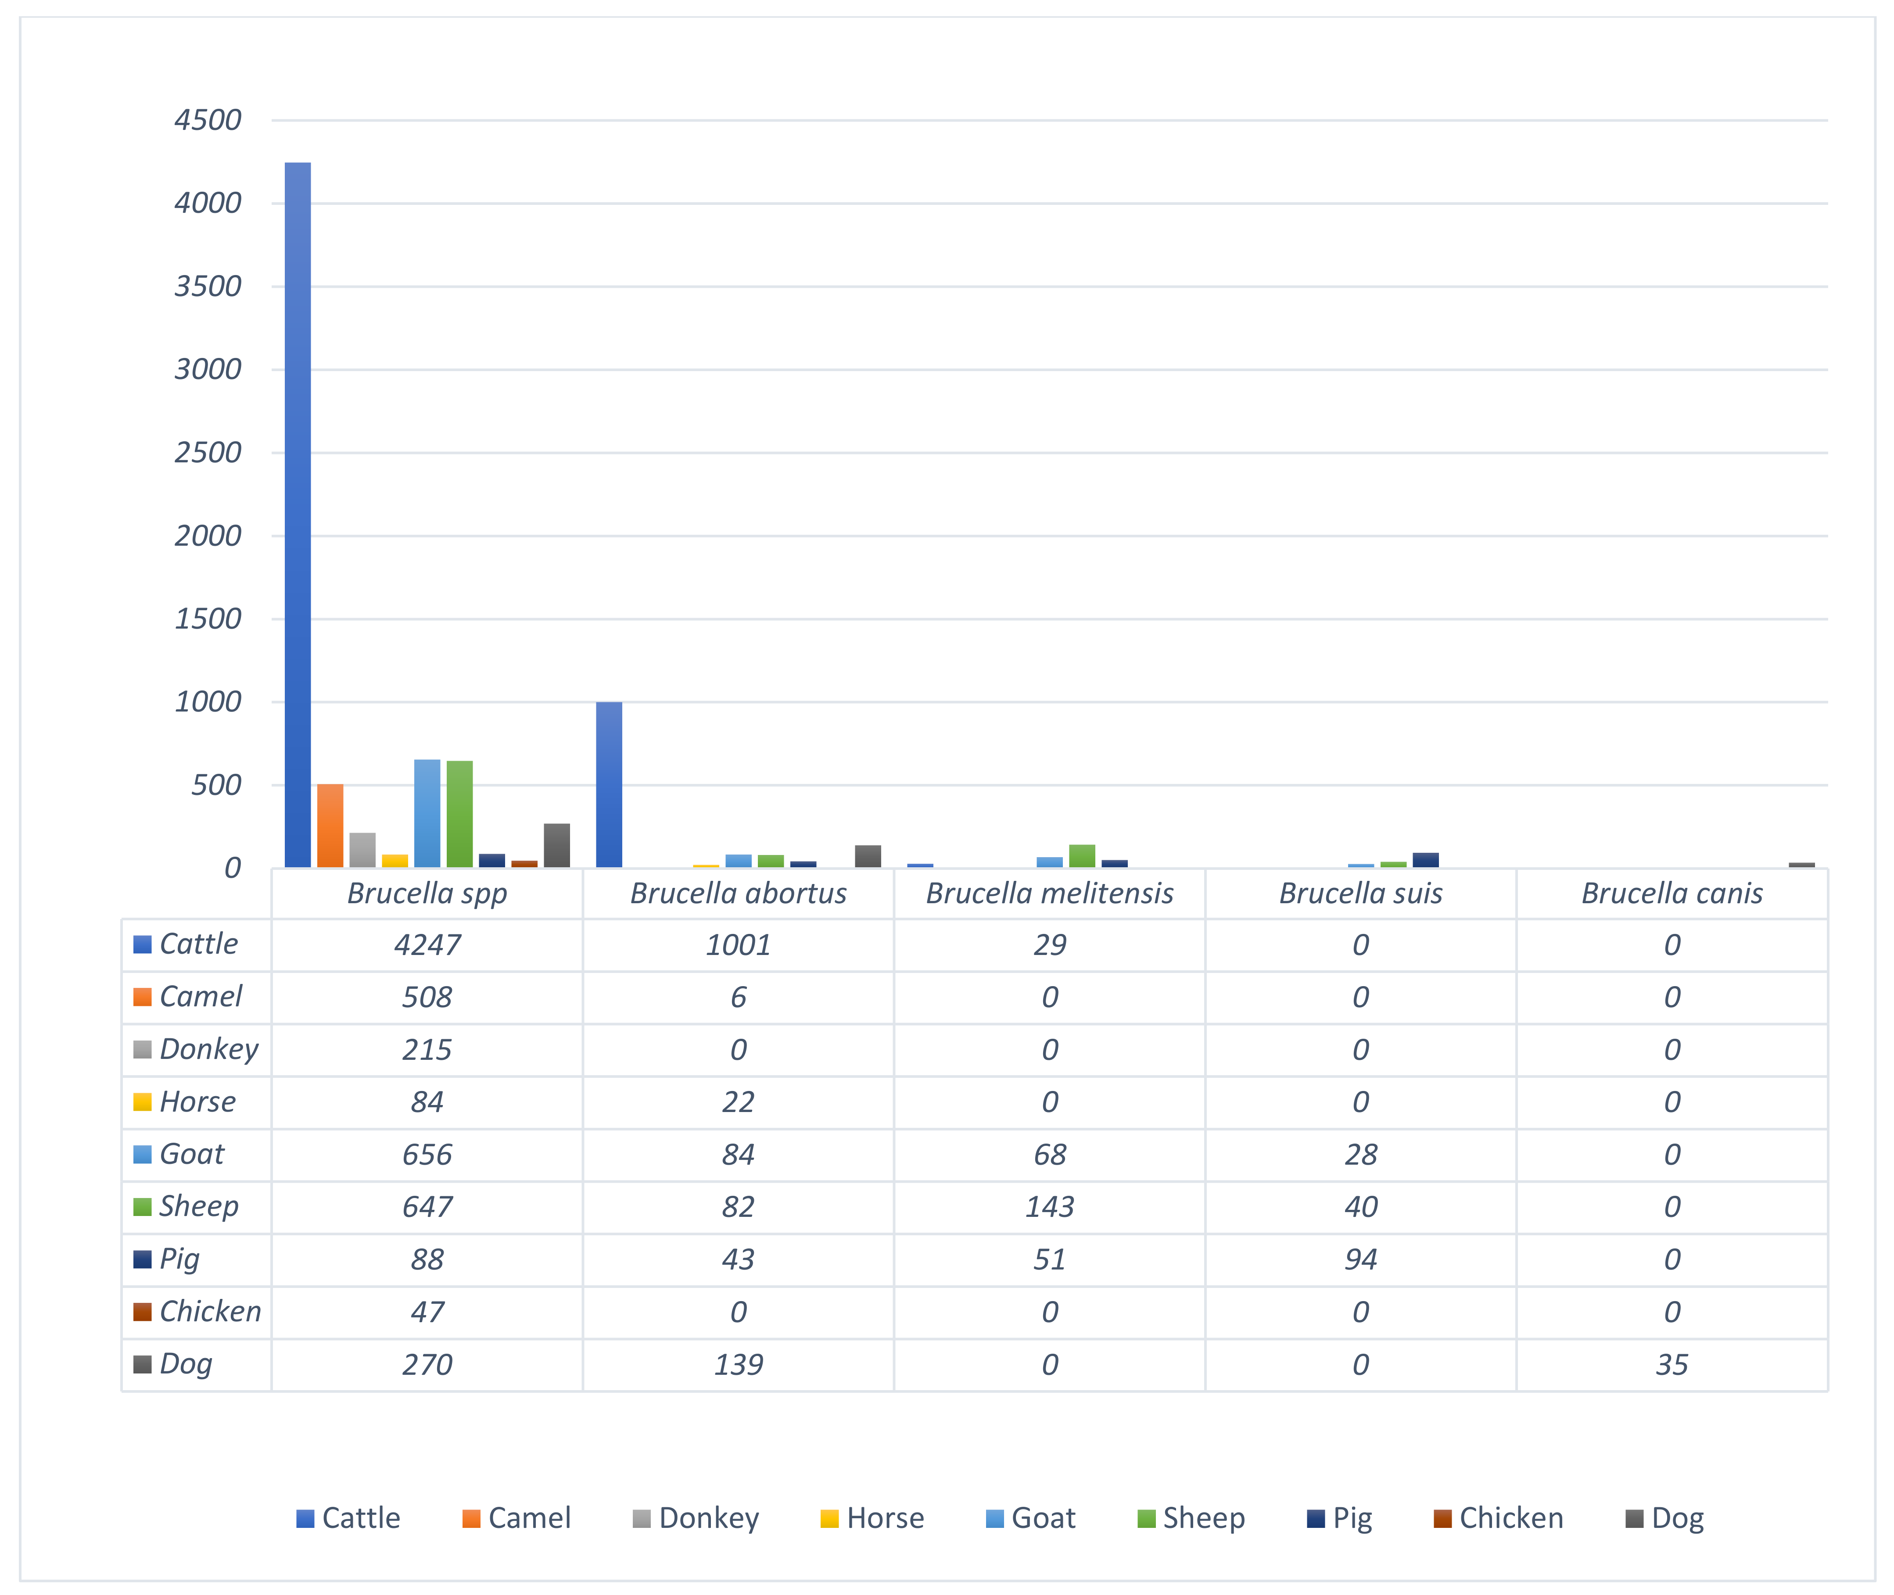Select the 4247 cell in data table

click(427, 945)
